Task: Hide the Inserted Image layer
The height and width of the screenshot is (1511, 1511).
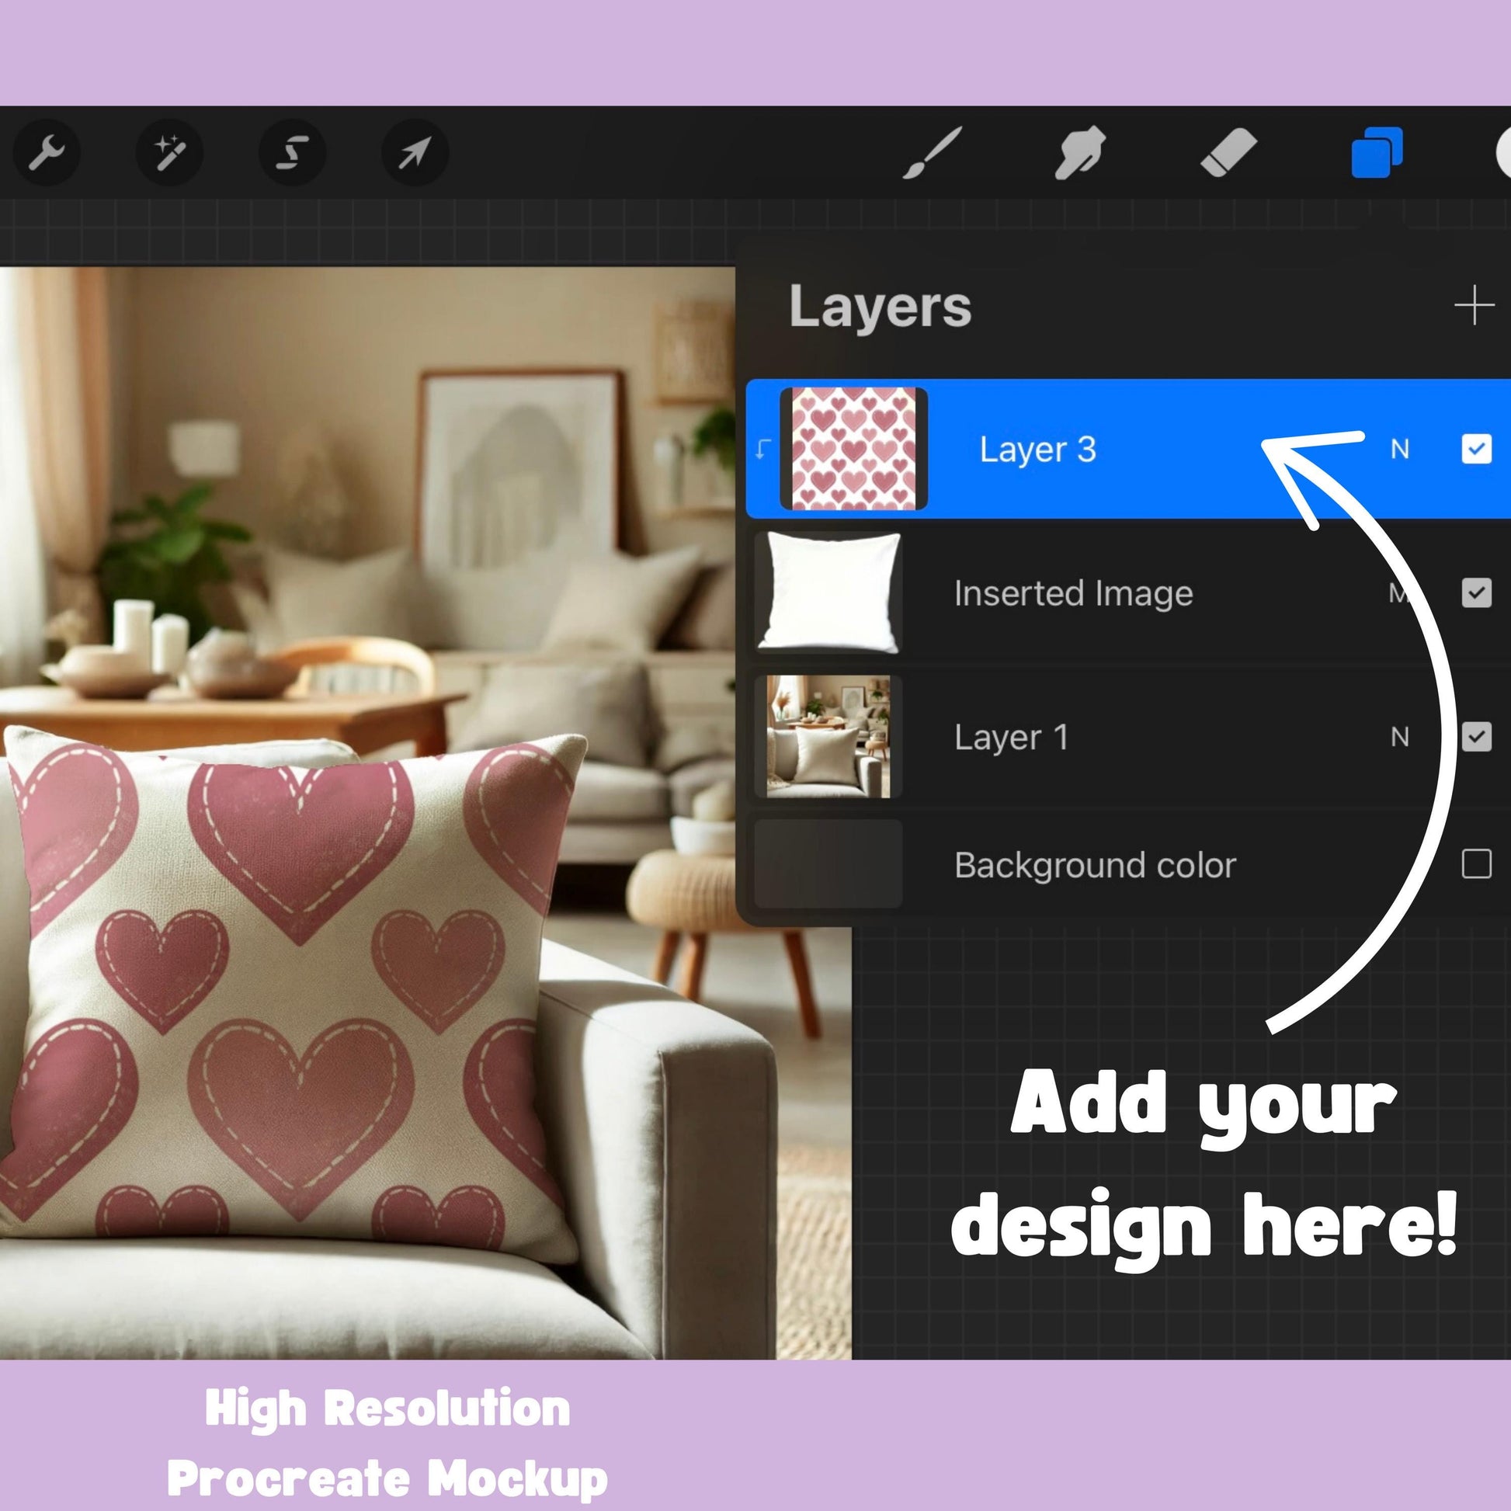Action: click(x=1476, y=592)
